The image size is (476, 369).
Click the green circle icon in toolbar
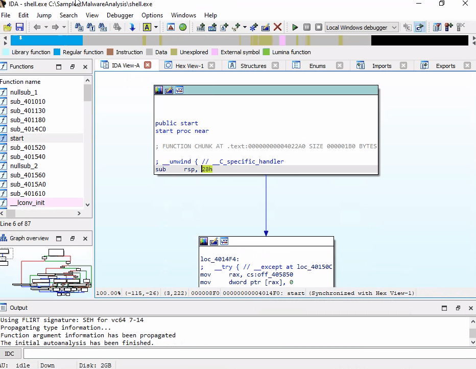(x=183, y=27)
